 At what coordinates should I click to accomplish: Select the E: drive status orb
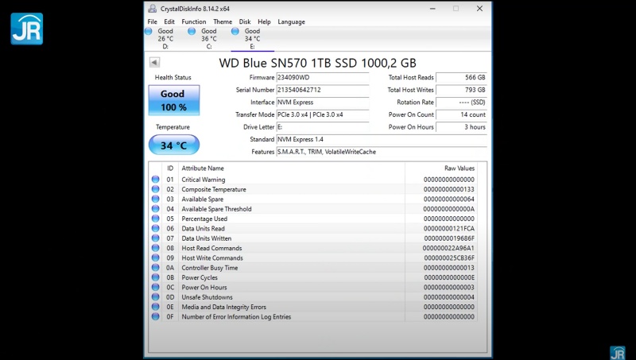(x=235, y=31)
